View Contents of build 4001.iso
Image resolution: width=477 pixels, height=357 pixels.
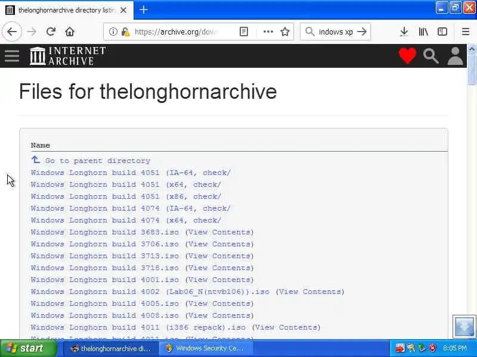tap(219, 280)
